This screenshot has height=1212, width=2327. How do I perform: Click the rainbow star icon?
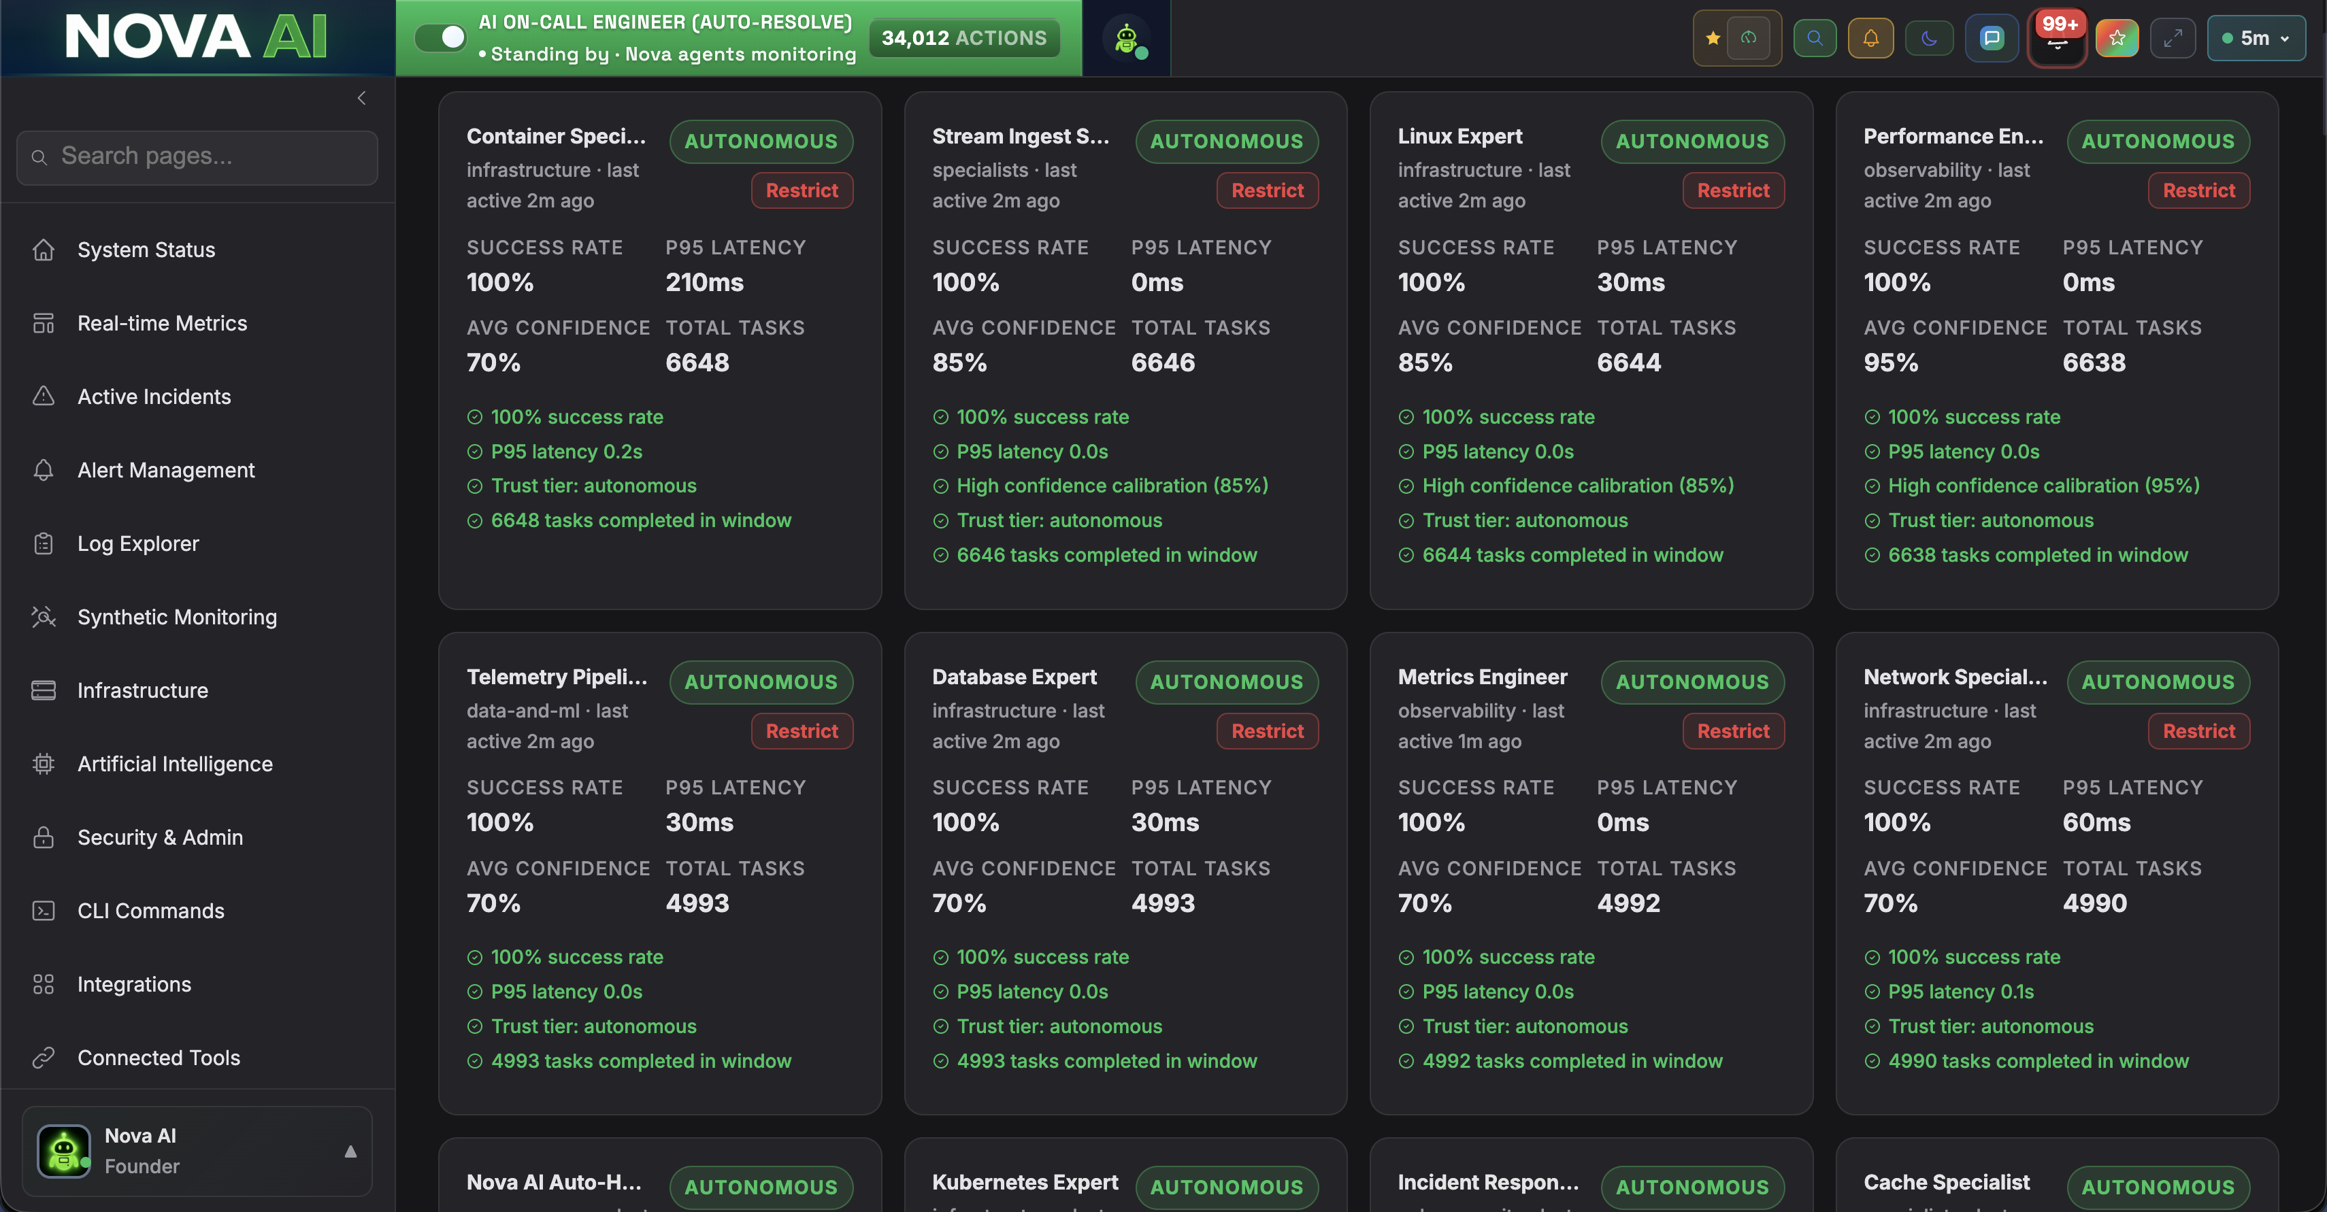(2117, 38)
